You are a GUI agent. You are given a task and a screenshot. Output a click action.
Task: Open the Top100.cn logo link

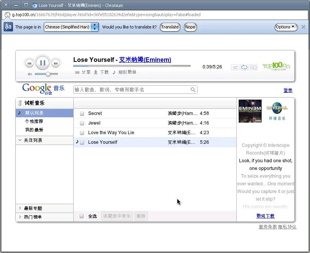click(276, 67)
